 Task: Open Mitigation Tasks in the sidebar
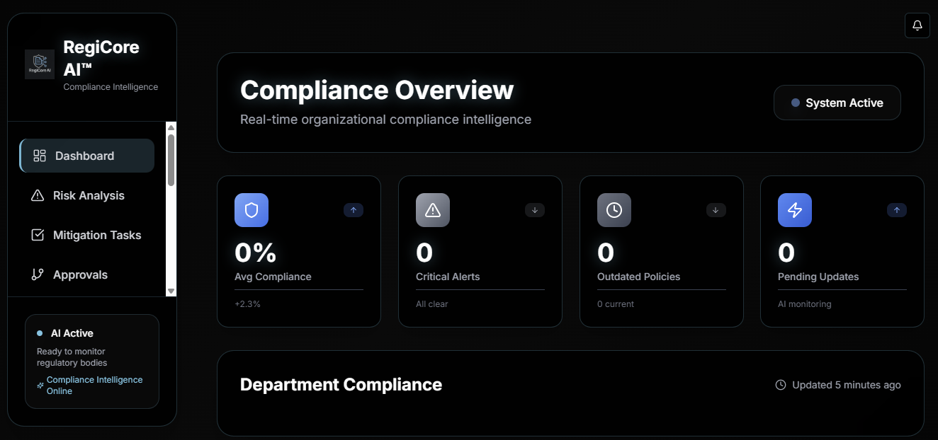pos(86,235)
